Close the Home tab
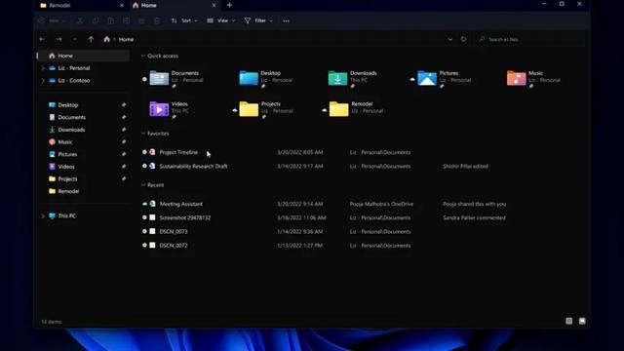 pos(214,6)
